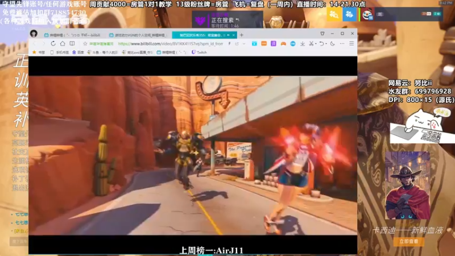455x256 pixels.
Task: Click the browser profile avatar
Action: click(x=34, y=34)
